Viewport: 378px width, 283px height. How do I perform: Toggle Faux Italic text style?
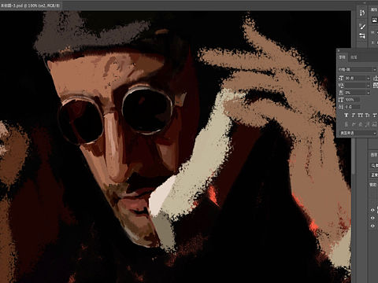click(x=353, y=115)
